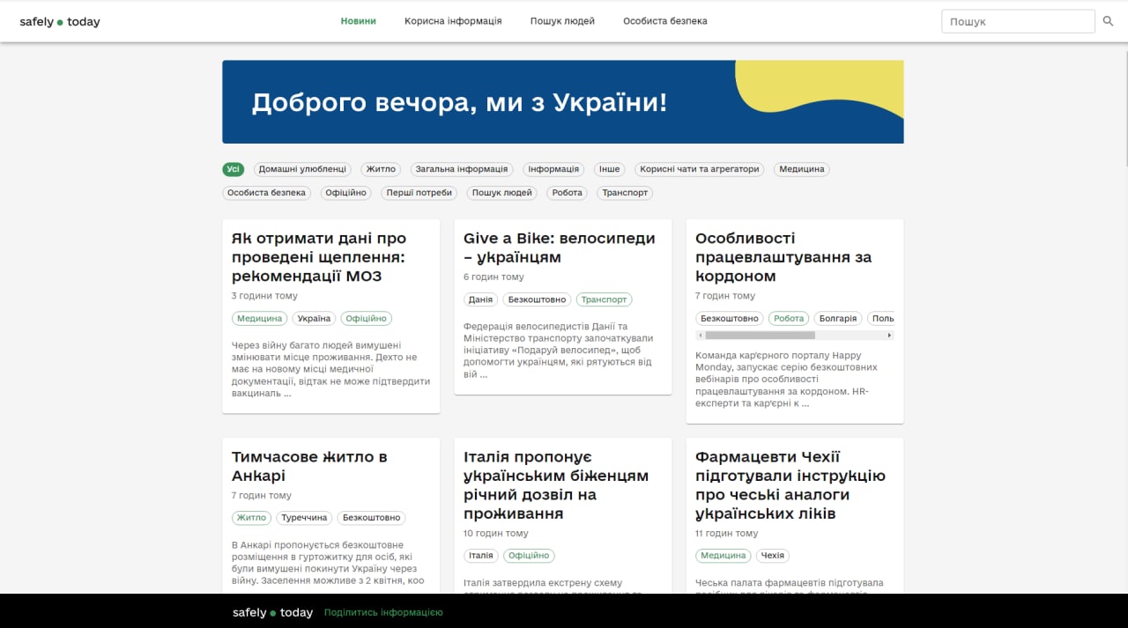Screen dimensions: 1128x628
Task: Enable the Перші потреби filter
Action: point(419,193)
